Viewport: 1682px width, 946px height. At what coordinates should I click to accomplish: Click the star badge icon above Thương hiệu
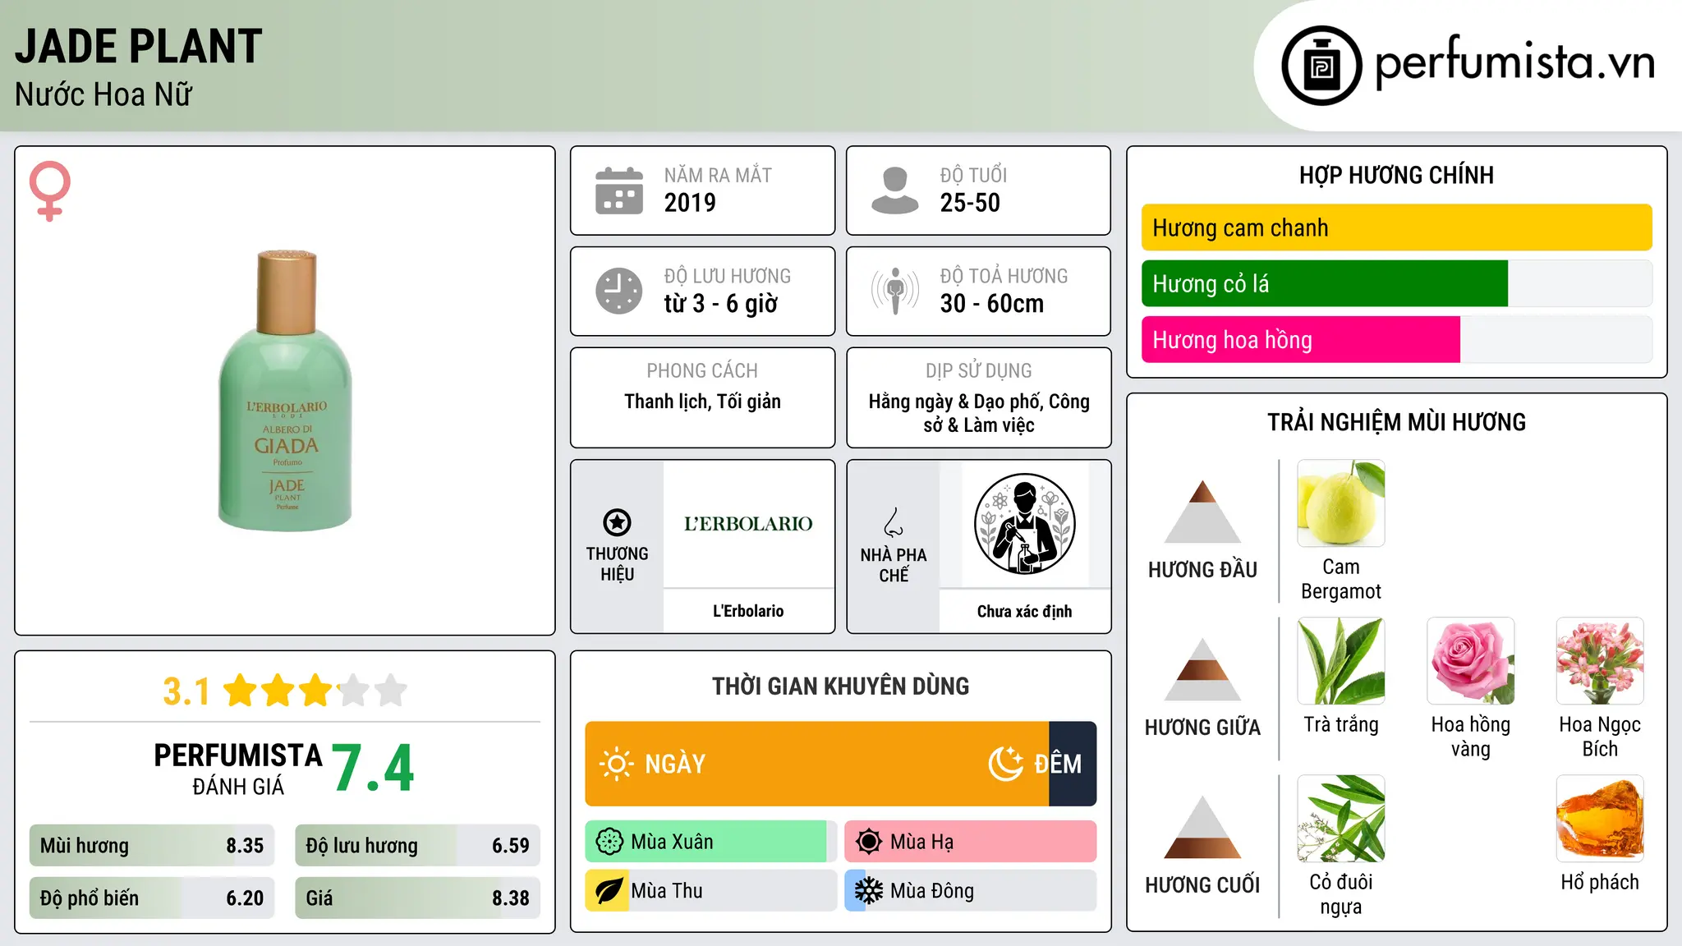tap(617, 522)
